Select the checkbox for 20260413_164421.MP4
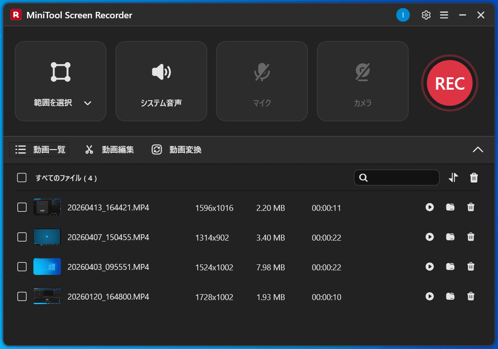The height and width of the screenshot is (349, 498). click(22, 207)
